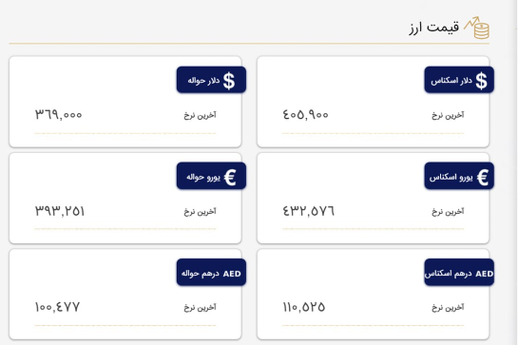Select the درهم حواله label
The width and height of the screenshot is (518, 345).
pos(201,274)
